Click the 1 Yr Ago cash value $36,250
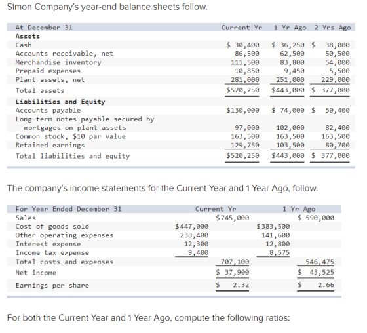367x333 pixels. point(288,45)
